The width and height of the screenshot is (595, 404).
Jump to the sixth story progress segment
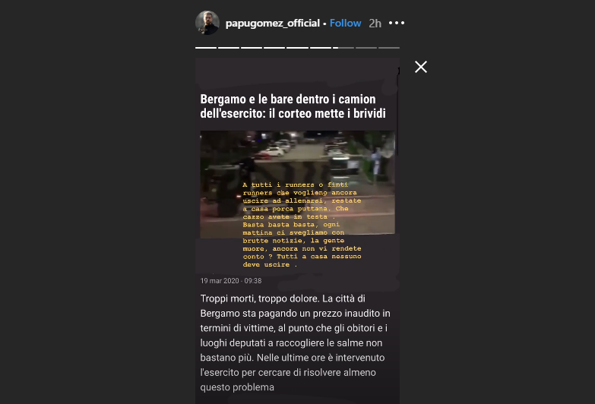tap(320, 48)
